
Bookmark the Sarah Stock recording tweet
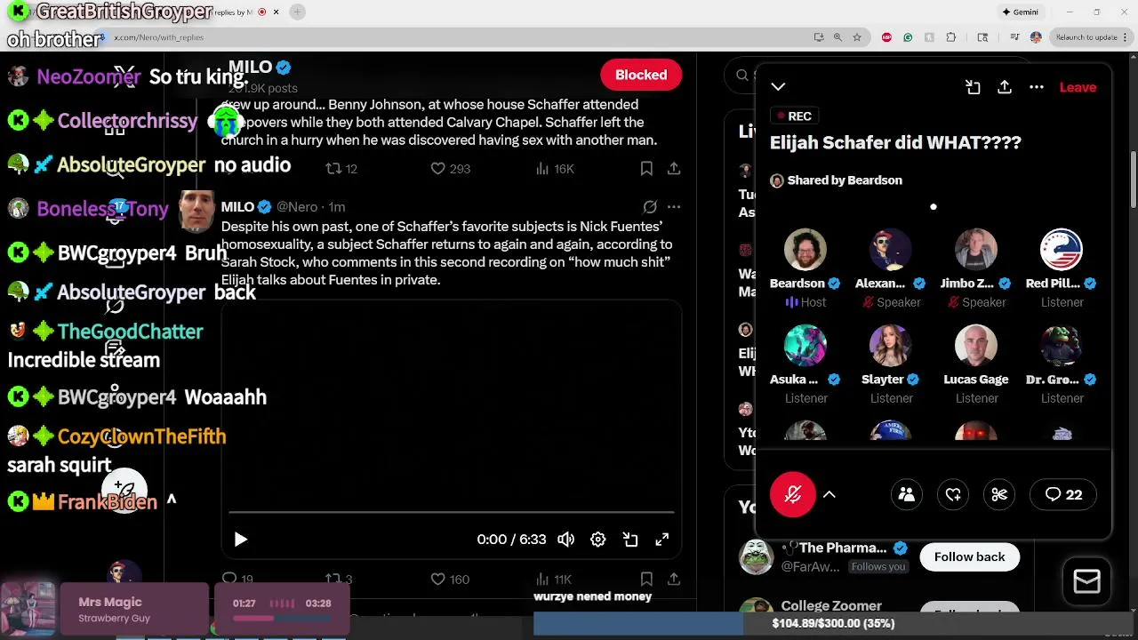(x=646, y=580)
